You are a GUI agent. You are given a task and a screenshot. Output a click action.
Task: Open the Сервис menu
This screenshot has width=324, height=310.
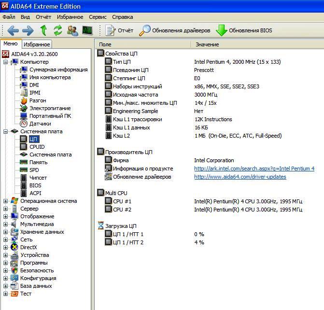pos(98,17)
